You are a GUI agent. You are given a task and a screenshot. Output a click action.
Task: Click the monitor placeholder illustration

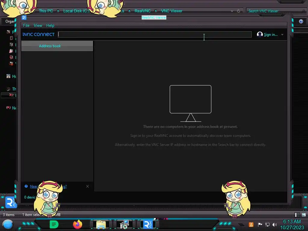pyautogui.click(x=190, y=103)
